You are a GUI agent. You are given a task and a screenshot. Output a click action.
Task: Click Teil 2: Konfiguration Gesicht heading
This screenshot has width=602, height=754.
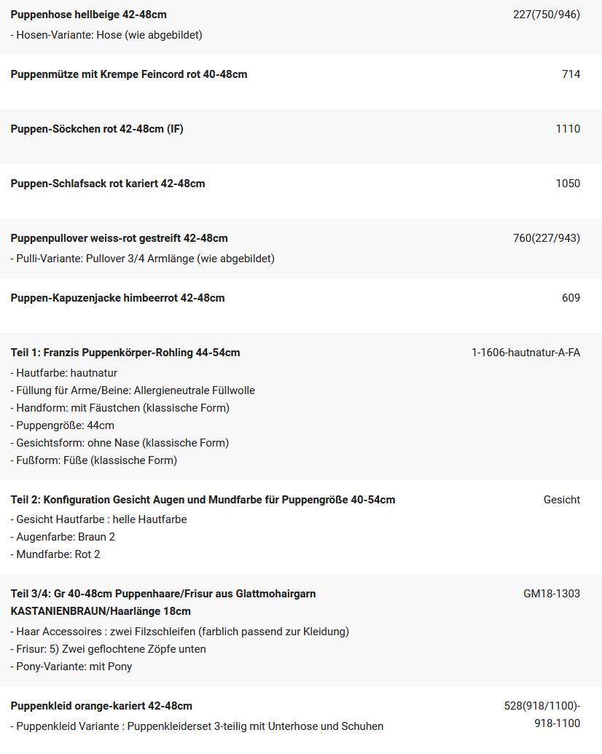tap(203, 500)
